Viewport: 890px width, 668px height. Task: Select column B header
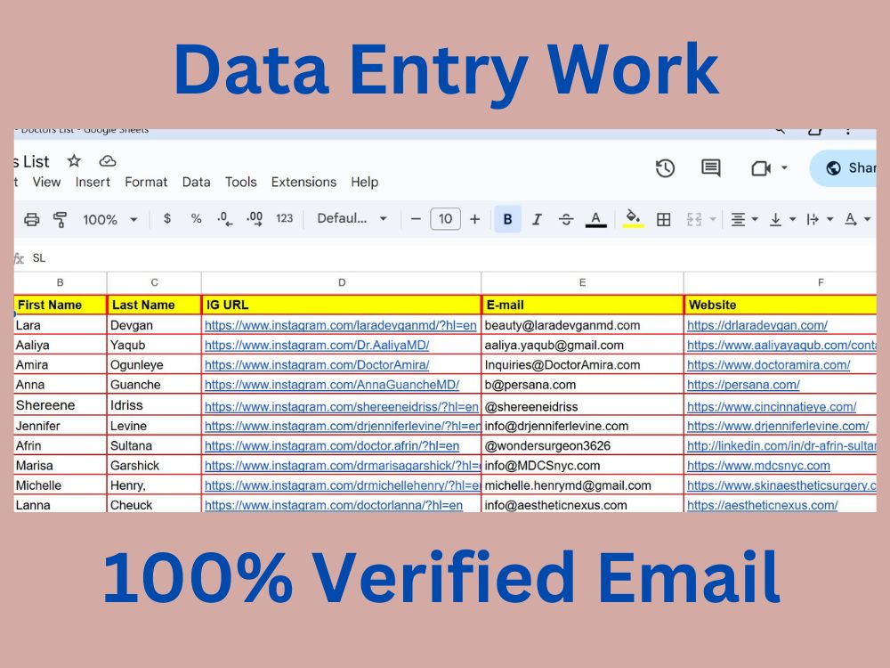pyautogui.click(x=61, y=282)
